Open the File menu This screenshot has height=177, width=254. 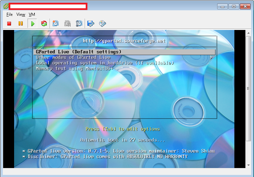pyautogui.click(x=9, y=14)
